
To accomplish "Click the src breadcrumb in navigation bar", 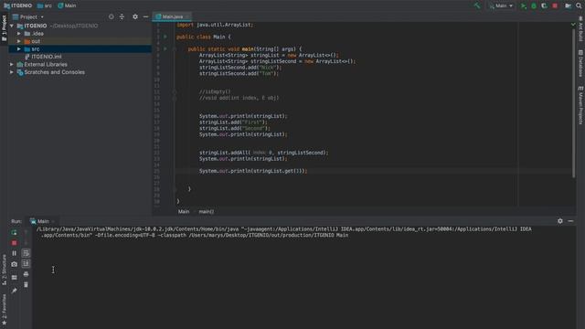I will pos(45,5).
